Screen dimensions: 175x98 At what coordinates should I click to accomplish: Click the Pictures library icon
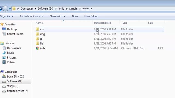(x=4, y=57)
